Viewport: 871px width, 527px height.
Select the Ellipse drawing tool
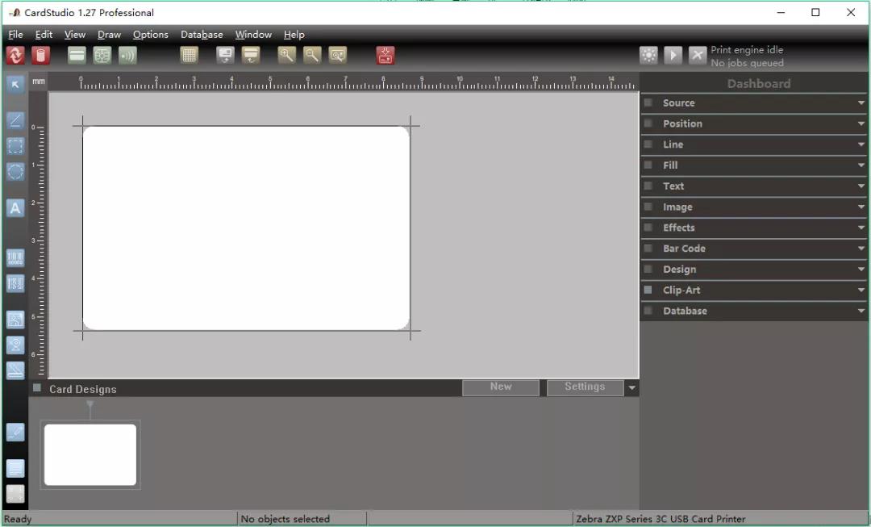tap(15, 172)
